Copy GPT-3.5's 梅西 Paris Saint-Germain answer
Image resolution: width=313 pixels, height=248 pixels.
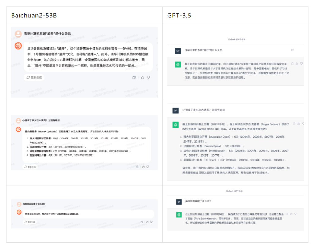point(287,214)
